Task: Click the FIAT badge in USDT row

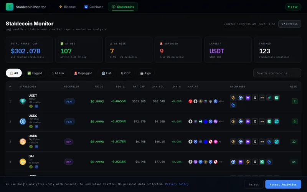Action: (69, 101)
